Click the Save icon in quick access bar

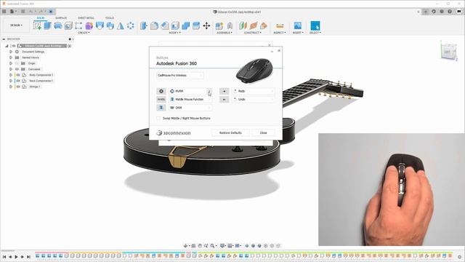[23, 12]
